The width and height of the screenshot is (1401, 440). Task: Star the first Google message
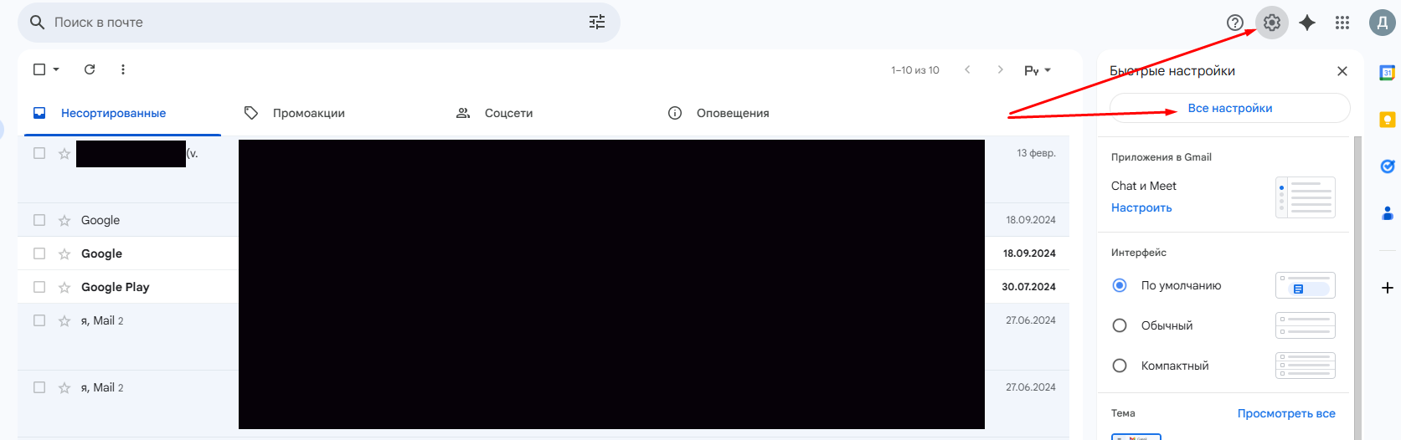point(64,221)
